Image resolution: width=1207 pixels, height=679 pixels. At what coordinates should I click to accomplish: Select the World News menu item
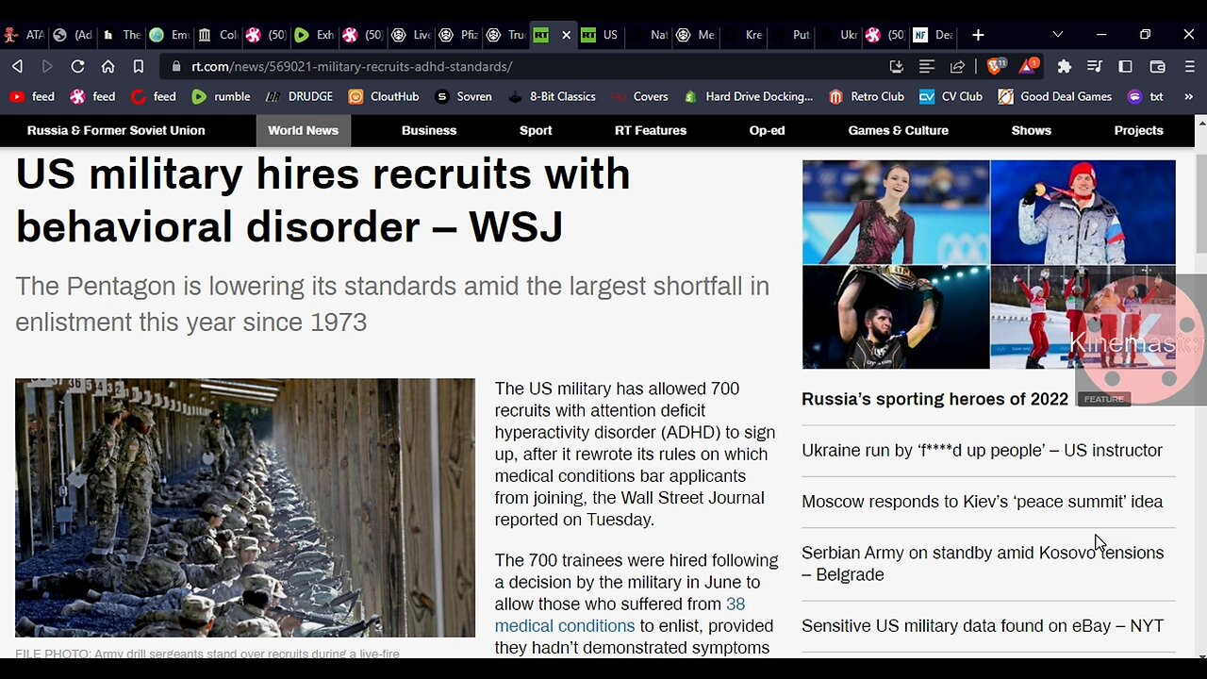pos(303,130)
